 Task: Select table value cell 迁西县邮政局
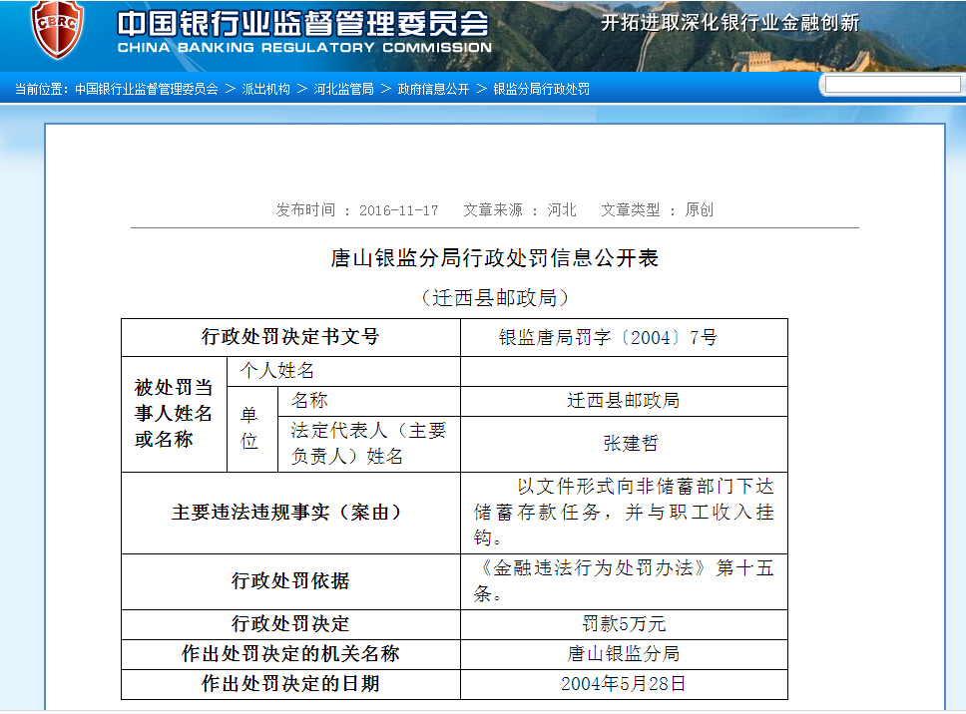coord(624,401)
